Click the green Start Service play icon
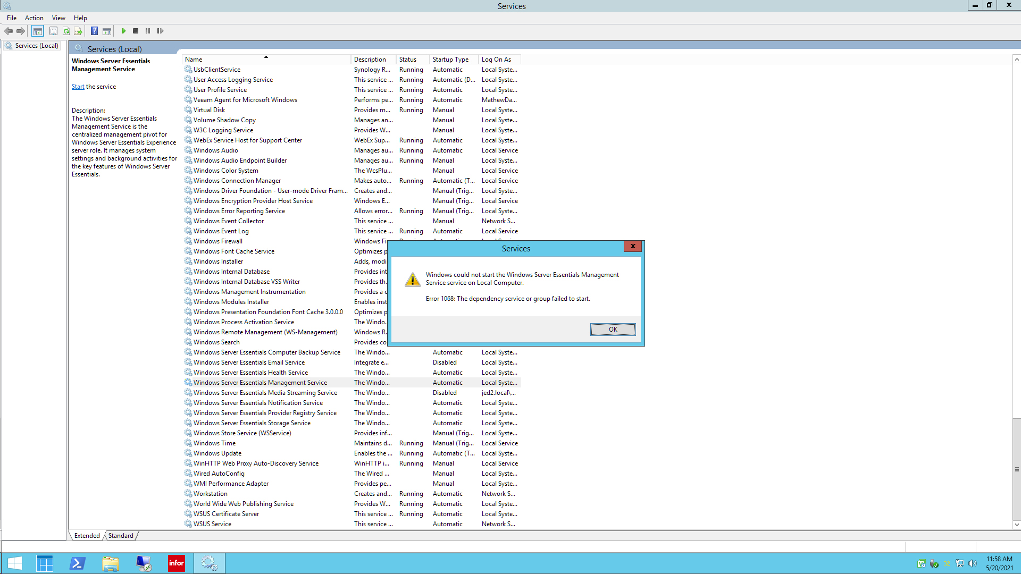The height and width of the screenshot is (574, 1021). click(x=123, y=31)
